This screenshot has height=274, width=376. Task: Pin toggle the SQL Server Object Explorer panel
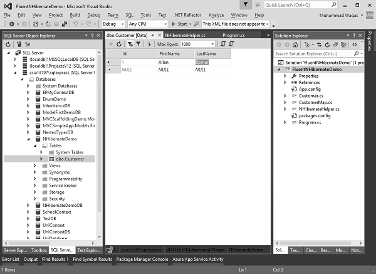point(92,36)
